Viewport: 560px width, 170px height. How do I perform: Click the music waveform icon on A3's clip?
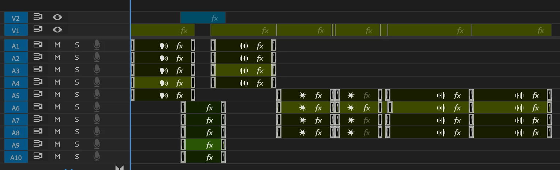pos(244,71)
